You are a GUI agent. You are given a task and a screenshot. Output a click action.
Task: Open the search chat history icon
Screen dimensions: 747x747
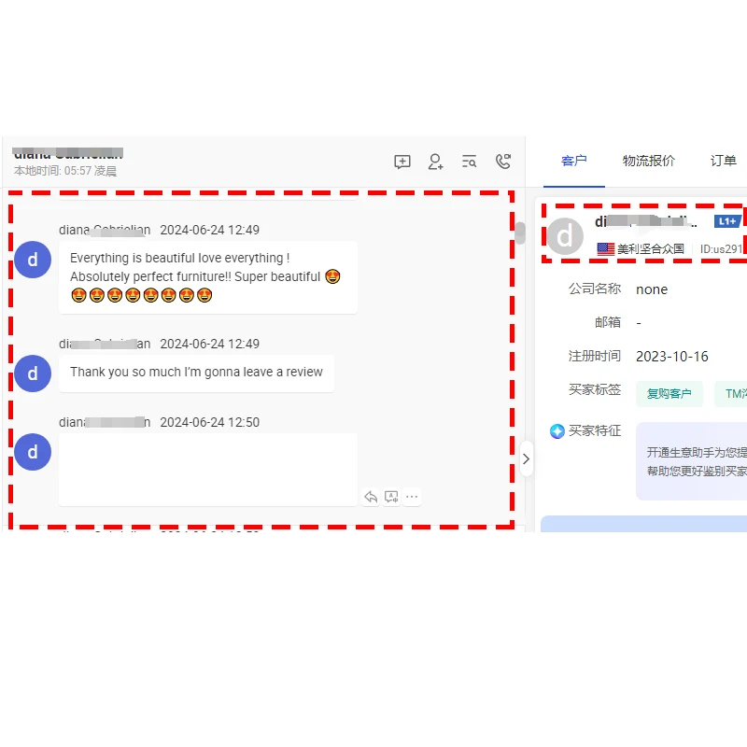tap(470, 162)
